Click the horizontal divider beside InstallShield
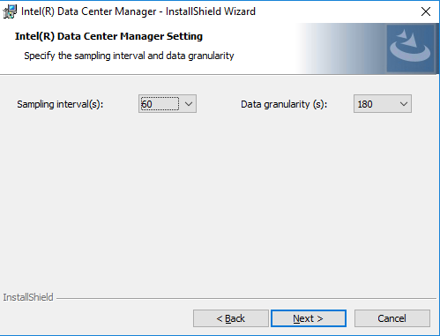This screenshot has width=440, height=336. click(x=246, y=298)
